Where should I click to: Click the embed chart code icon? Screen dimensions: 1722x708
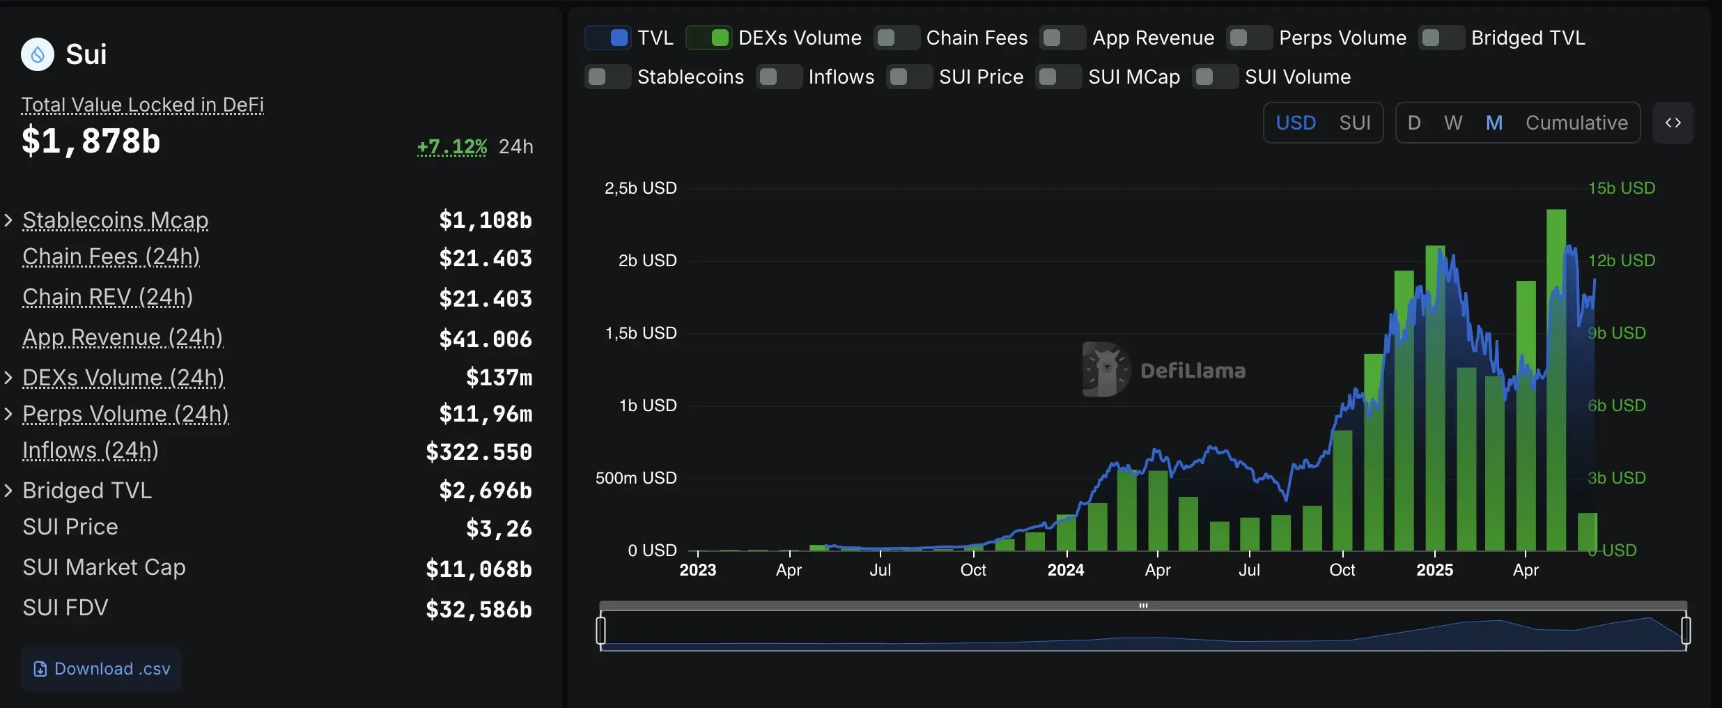tap(1673, 123)
